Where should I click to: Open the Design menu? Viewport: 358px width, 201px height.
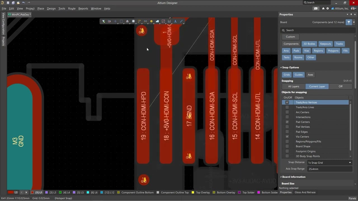[x=51, y=8]
